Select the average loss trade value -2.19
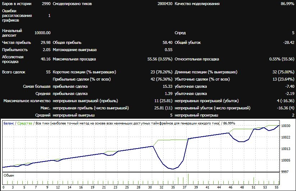Screen dimensions: 296x191 click(290, 94)
